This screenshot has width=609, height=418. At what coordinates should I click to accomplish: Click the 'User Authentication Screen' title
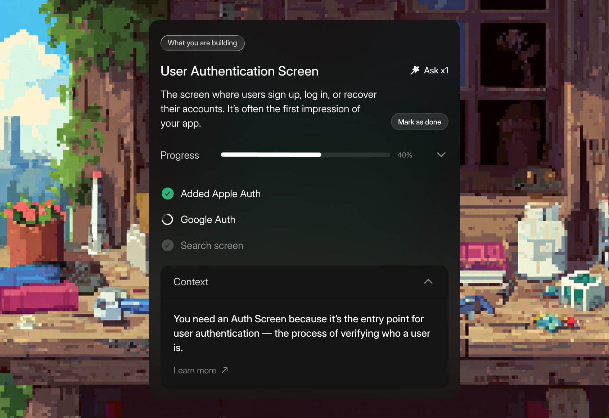click(239, 71)
